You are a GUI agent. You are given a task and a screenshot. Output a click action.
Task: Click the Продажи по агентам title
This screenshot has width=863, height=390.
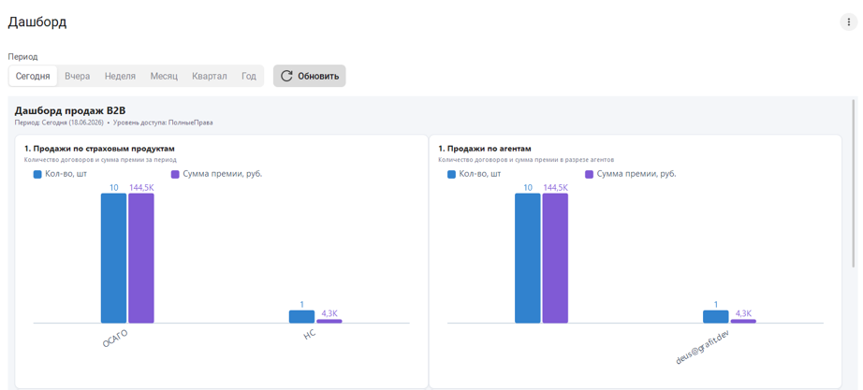coord(484,149)
